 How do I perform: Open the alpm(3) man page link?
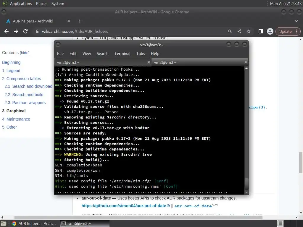[257, 107]
